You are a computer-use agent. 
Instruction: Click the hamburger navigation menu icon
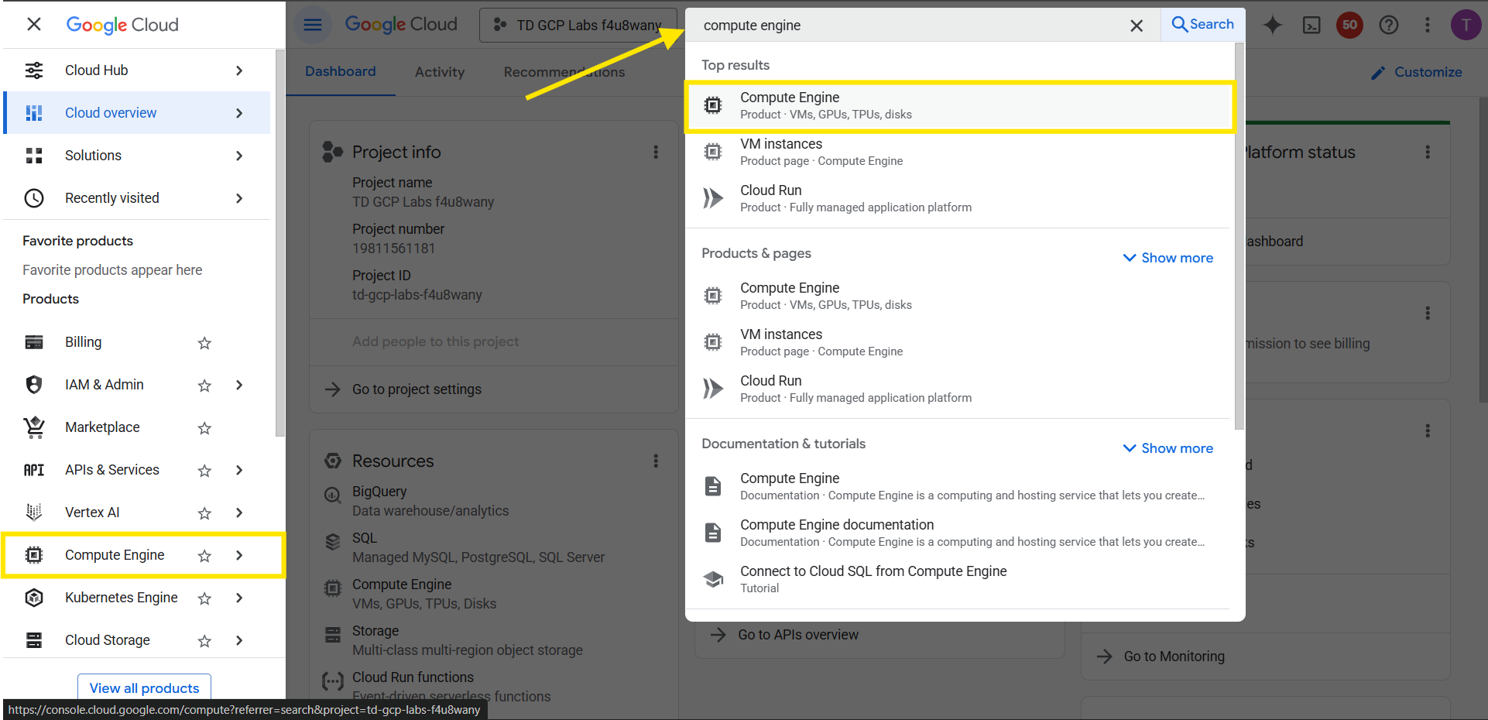[313, 25]
